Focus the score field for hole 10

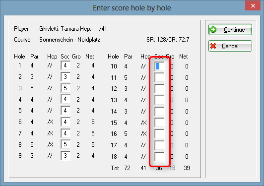[159, 66]
